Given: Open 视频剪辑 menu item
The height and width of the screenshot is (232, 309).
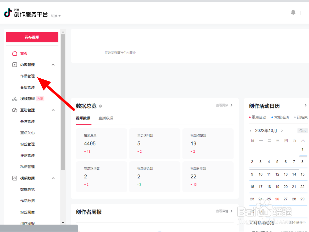Looking at the screenshot, I should [28, 99].
